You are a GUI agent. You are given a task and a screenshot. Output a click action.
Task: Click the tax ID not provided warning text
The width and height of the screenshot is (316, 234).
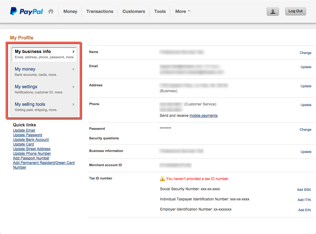pyautogui.click(x=198, y=179)
